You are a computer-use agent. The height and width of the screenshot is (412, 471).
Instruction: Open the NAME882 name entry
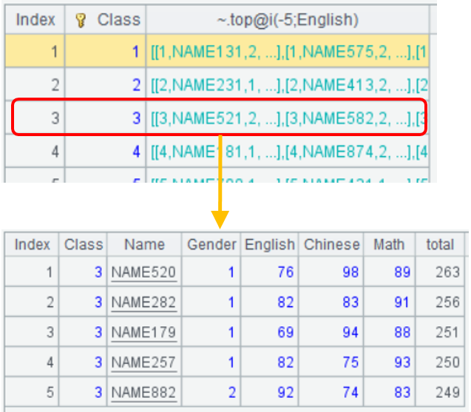[x=144, y=391]
